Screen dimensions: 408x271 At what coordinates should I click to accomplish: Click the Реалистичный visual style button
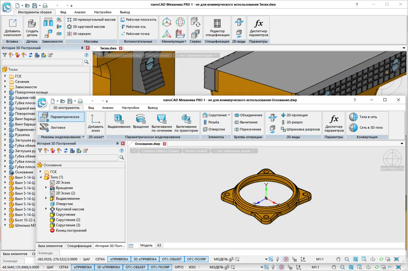pyautogui.click(x=196, y=151)
